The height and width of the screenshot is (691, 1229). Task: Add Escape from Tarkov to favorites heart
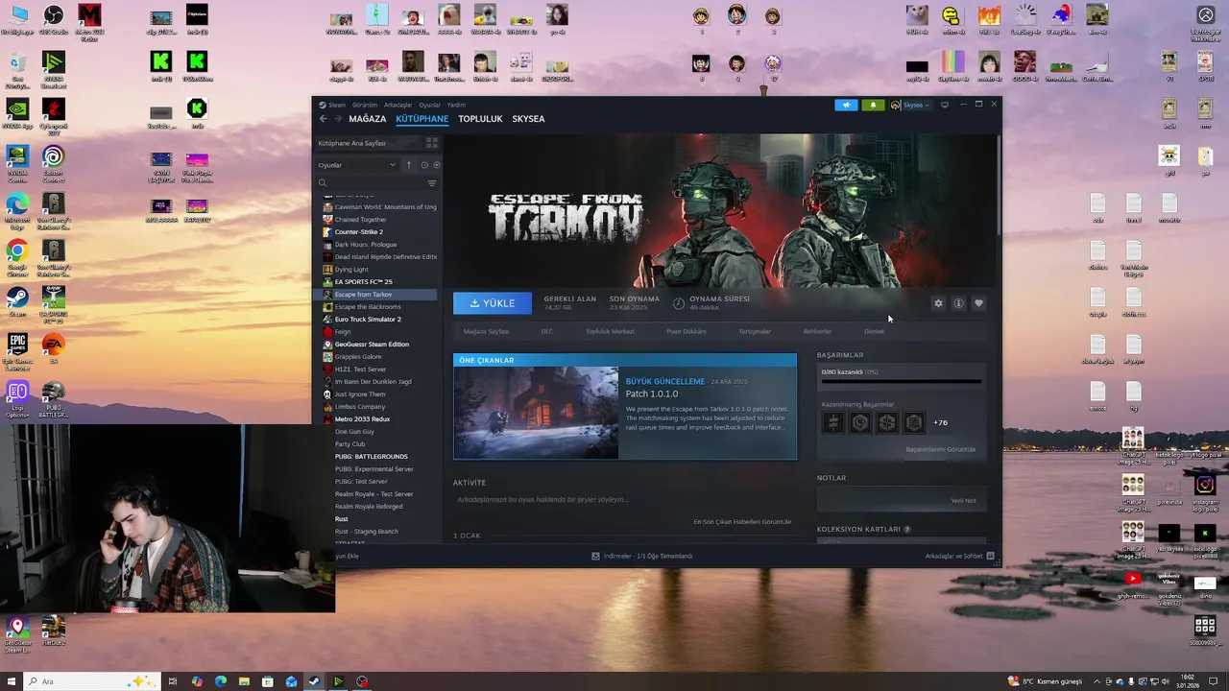tap(978, 303)
